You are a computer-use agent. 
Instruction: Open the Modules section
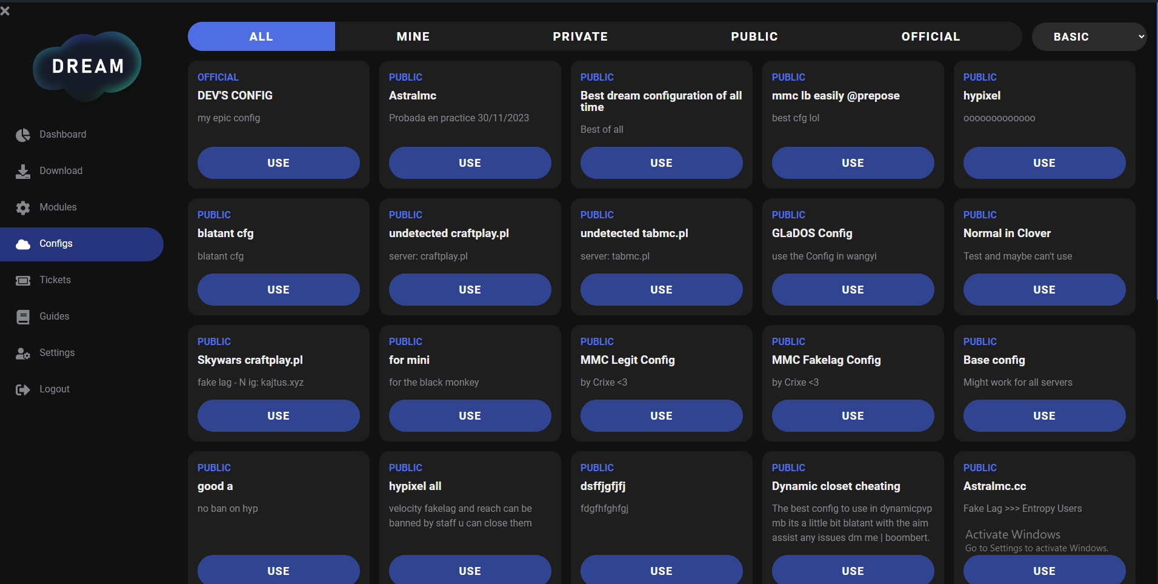click(x=58, y=207)
